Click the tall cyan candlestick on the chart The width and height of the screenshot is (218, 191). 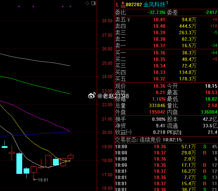[x=19, y=163]
